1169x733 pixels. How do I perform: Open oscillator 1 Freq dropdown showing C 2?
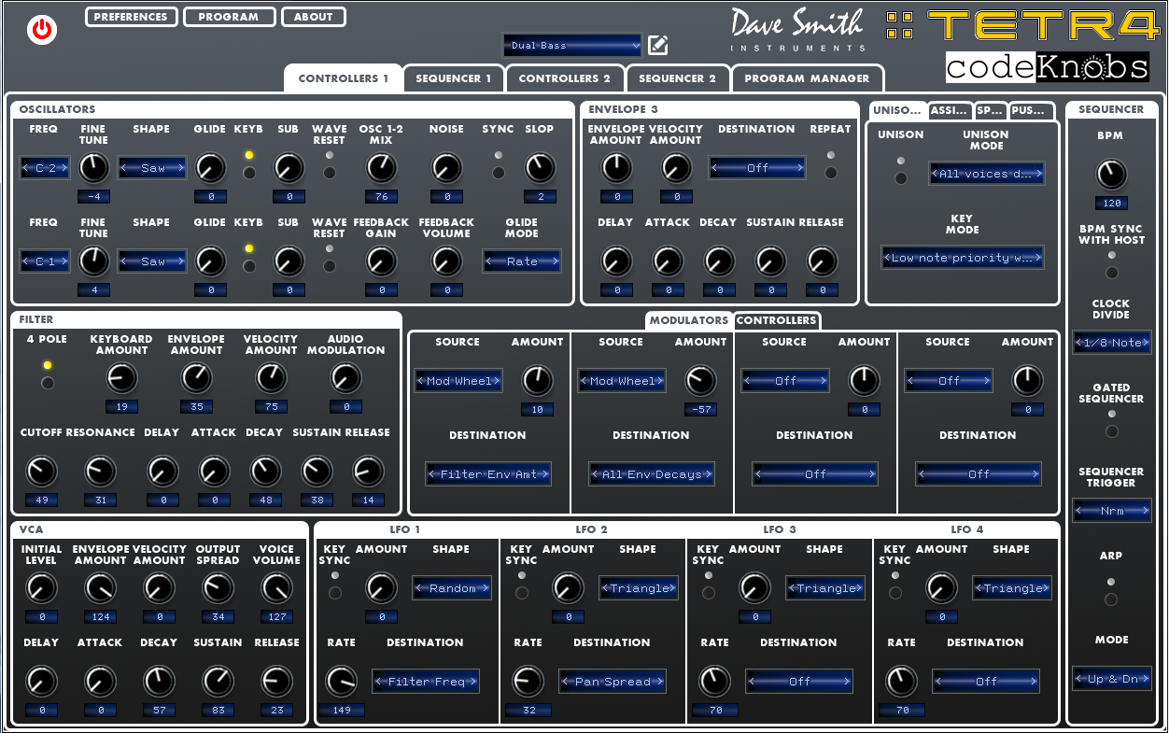point(46,168)
